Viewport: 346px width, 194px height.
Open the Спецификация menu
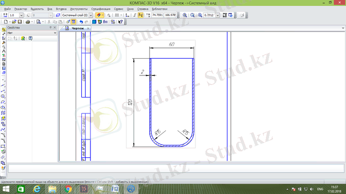coord(101,9)
